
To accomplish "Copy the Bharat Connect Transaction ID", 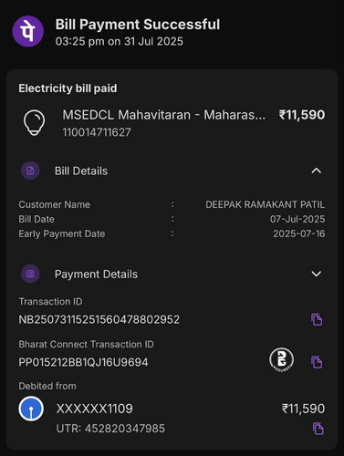I will [317, 362].
